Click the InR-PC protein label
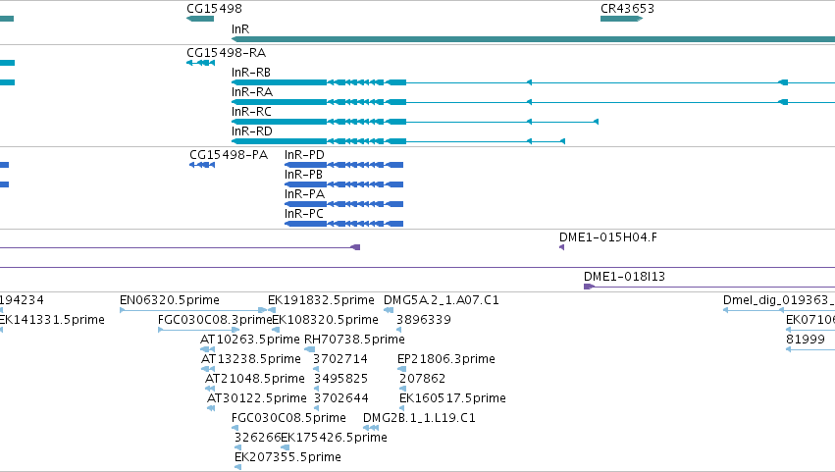This screenshot has width=835, height=472. tap(304, 214)
